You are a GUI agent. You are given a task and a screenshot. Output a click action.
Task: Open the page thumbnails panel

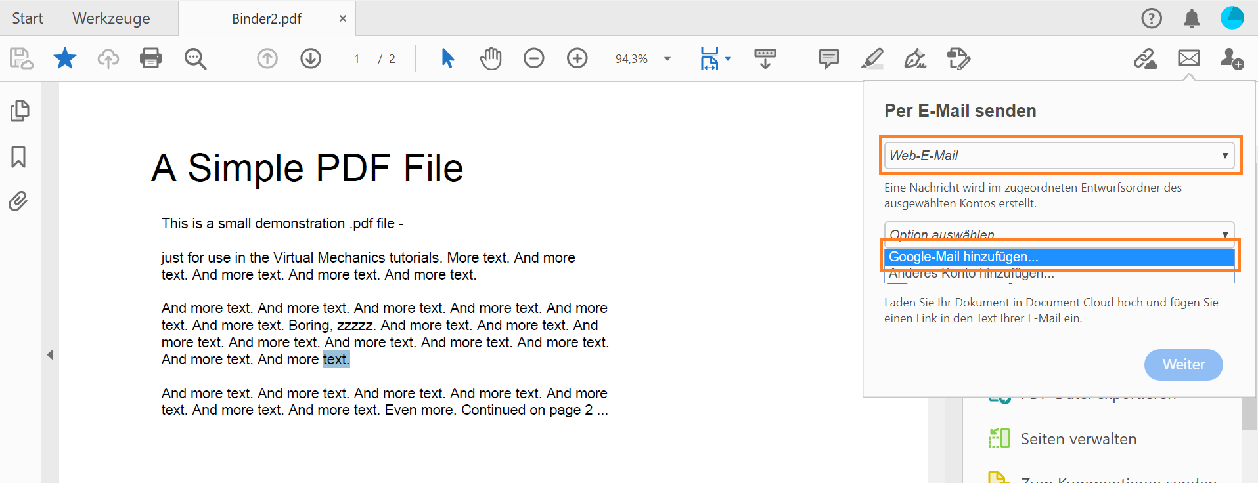coord(19,111)
